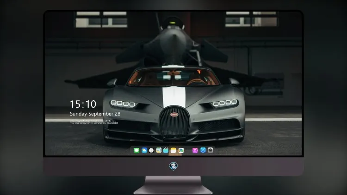Open the yellow Notes app in dock
Screen dimensions: 347x195
pyautogui.click(x=173, y=150)
